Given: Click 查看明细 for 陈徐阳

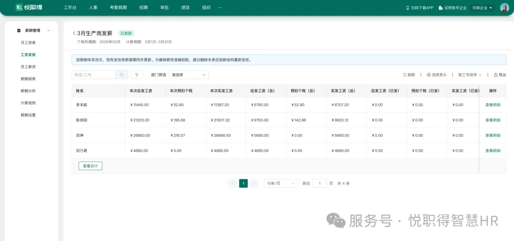Looking at the screenshot, I should click(493, 120).
